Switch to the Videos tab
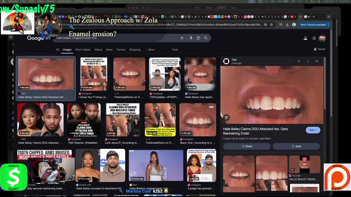351x197 pixels. [98, 50]
